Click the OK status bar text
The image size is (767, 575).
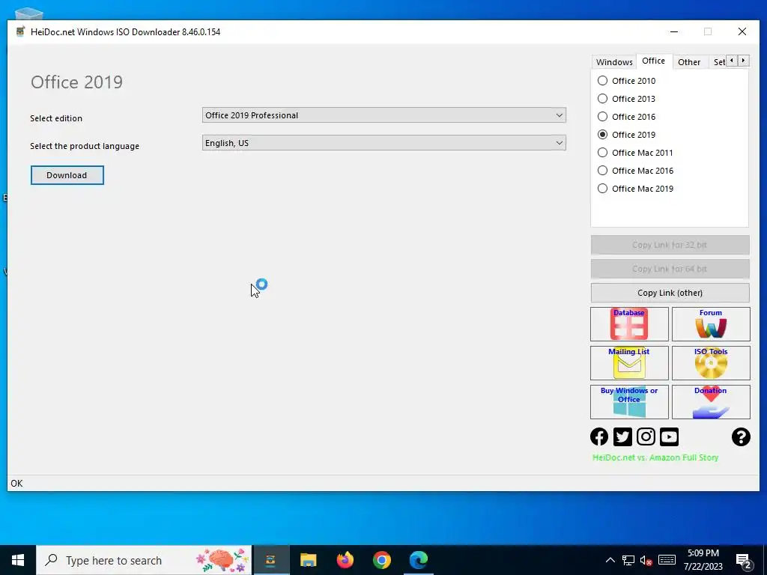tap(16, 483)
